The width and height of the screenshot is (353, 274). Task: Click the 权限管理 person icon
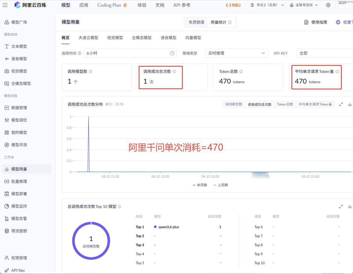click(7, 258)
